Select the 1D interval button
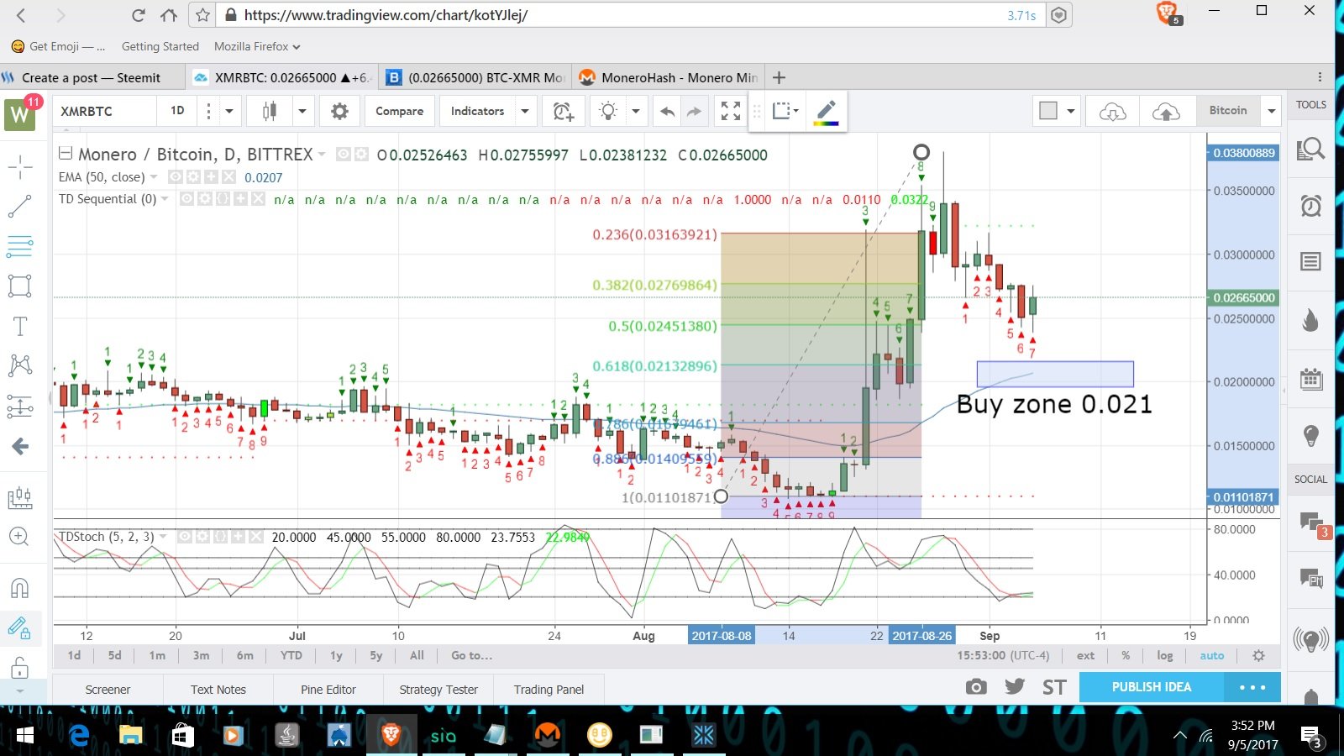The width and height of the screenshot is (1344, 756). (177, 111)
